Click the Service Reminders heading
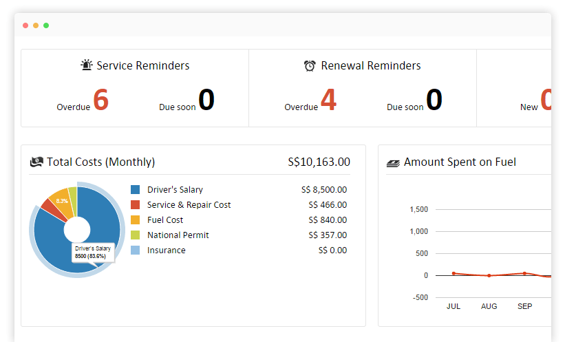Image resolution: width=565 pixels, height=342 pixels. click(x=142, y=65)
